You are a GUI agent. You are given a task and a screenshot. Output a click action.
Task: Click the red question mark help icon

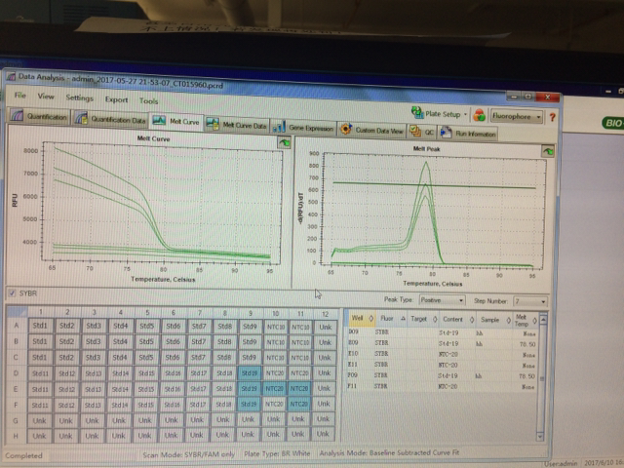tap(553, 117)
